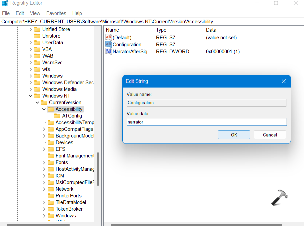The height and width of the screenshot is (226, 304).
Task: Click the WcmSvc folder icon
Action: coord(37,63)
